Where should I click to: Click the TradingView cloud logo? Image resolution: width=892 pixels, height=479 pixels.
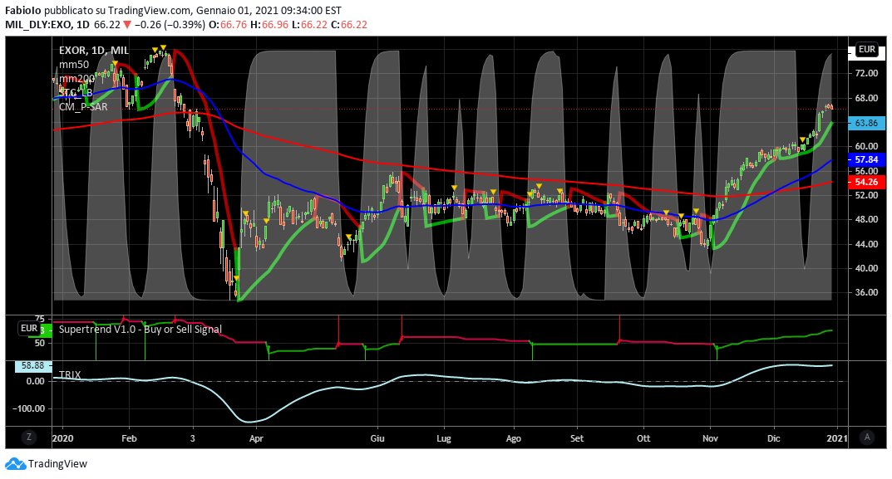coord(14,464)
